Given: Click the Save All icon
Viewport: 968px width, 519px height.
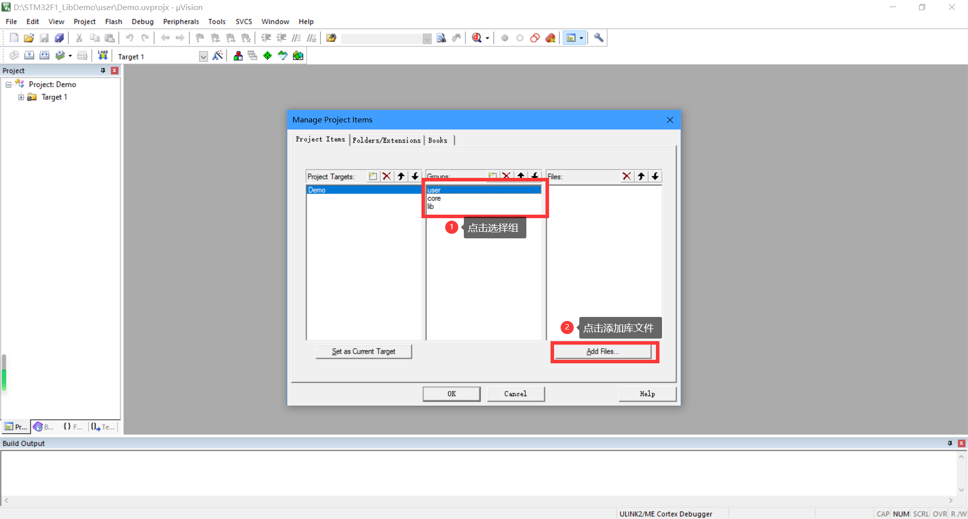Looking at the screenshot, I should coord(59,38).
